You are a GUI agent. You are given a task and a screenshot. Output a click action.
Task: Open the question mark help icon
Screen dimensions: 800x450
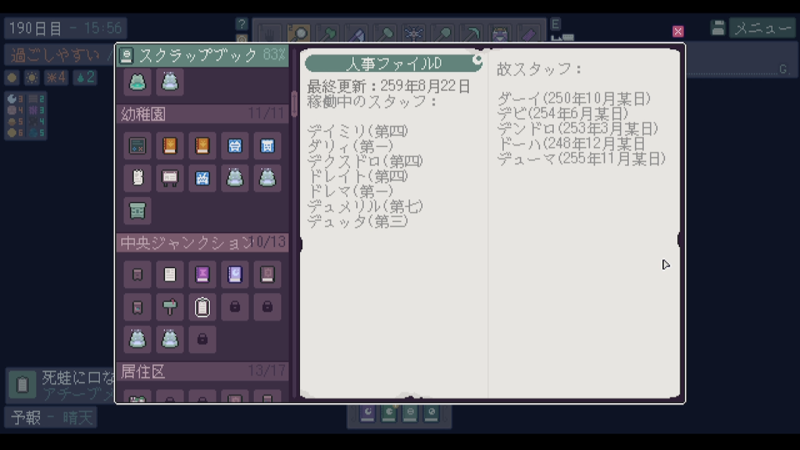[x=241, y=24]
